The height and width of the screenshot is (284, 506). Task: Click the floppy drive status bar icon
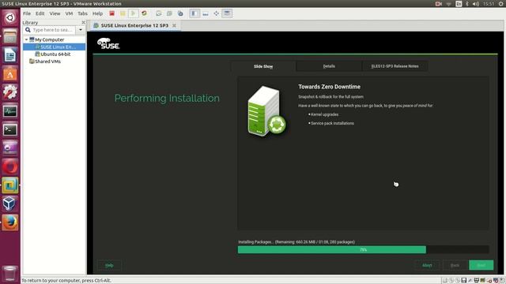464,281
